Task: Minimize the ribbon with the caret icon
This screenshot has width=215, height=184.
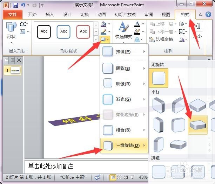Action: pos(201,14)
